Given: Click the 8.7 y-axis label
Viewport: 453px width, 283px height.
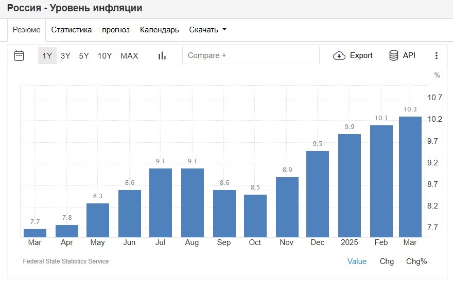Looking at the screenshot, I should [x=432, y=184].
